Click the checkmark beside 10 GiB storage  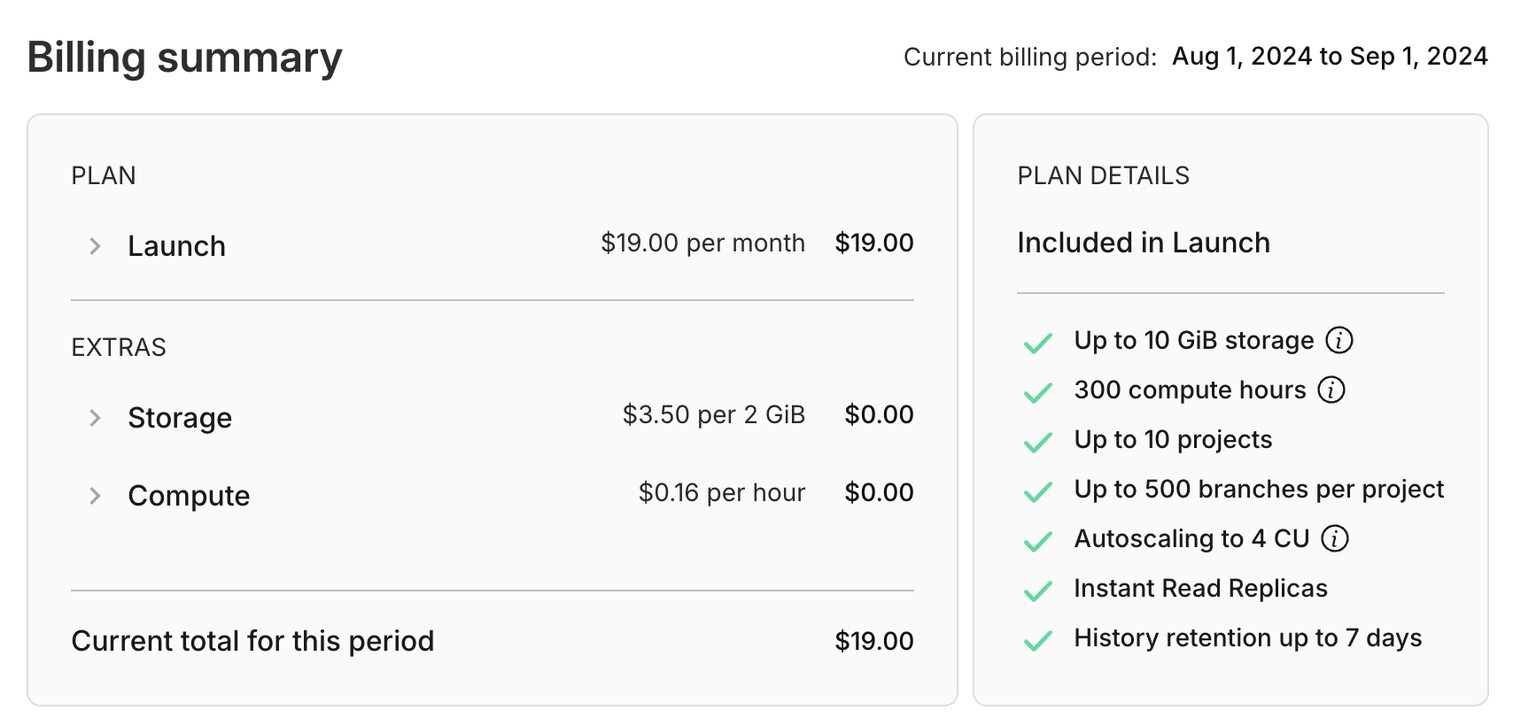pyautogui.click(x=1037, y=342)
